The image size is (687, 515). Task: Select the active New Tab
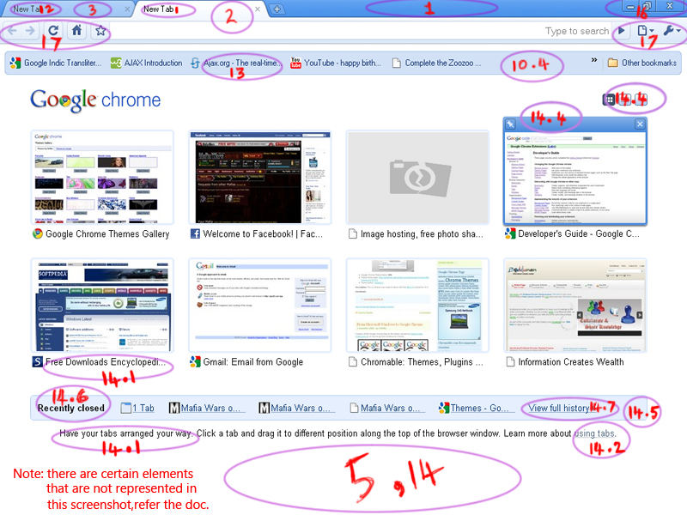click(x=198, y=9)
